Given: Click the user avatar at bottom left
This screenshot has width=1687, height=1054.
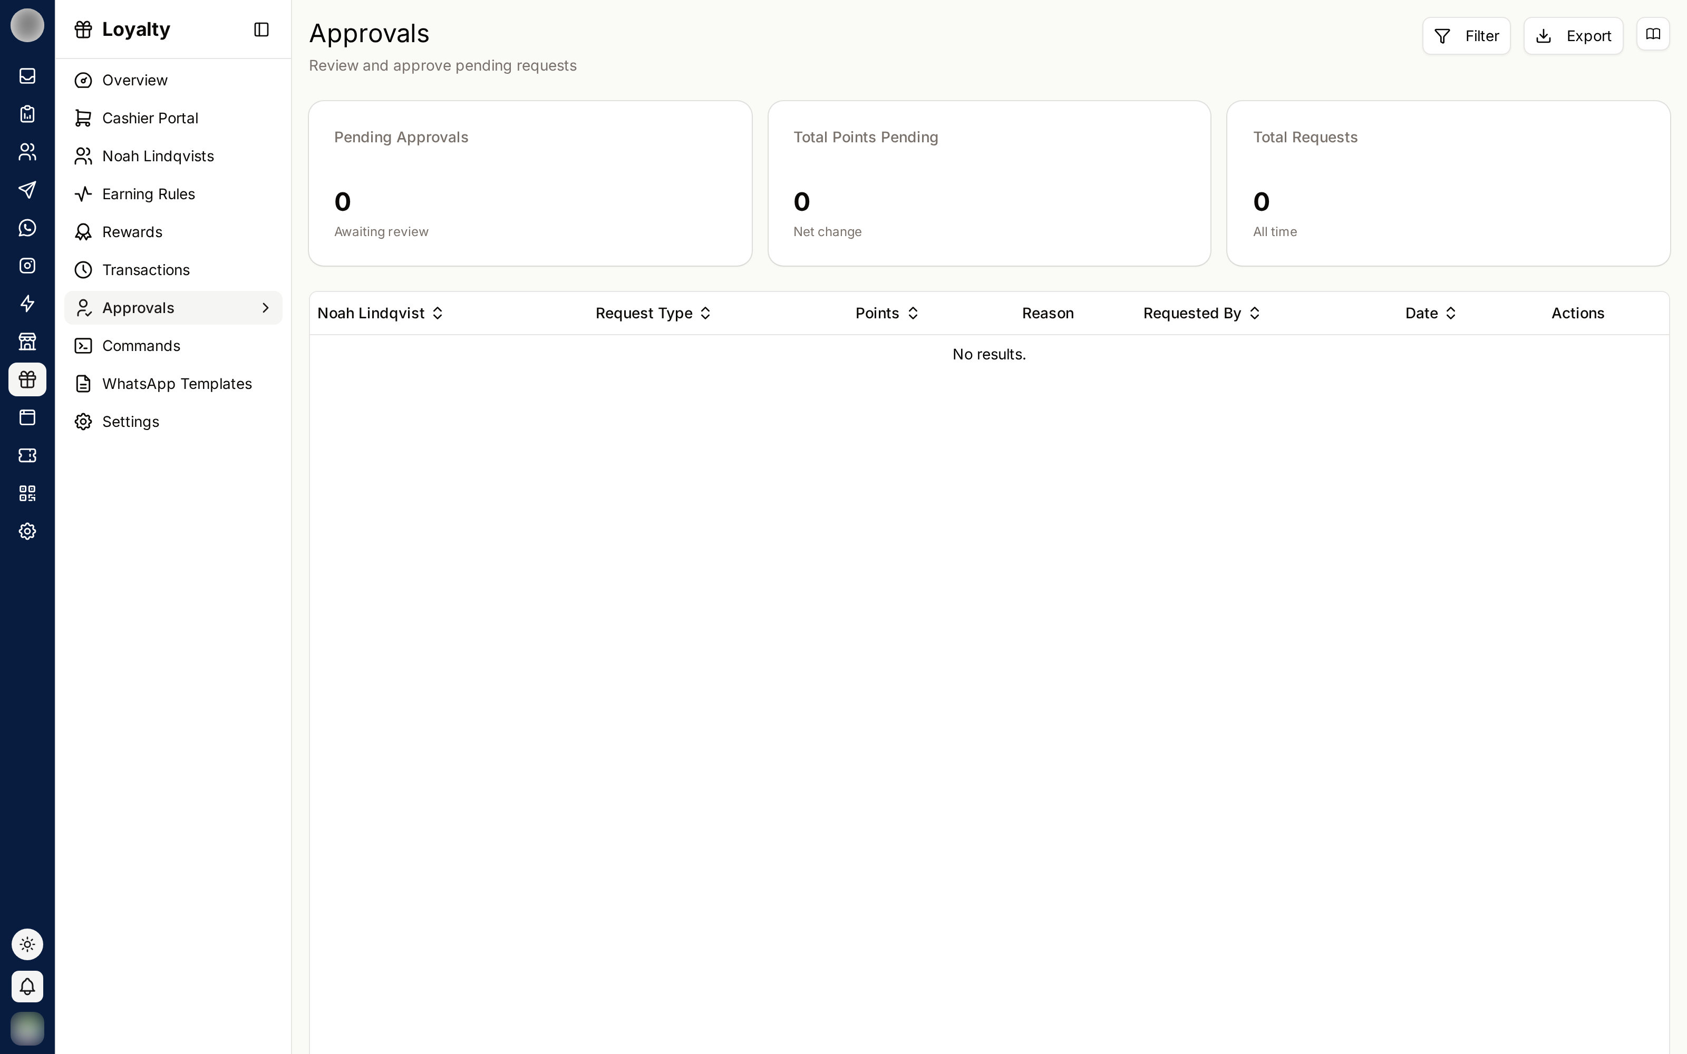Looking at the screenshot, I should pyautogui.click(x=27, y=1028).
